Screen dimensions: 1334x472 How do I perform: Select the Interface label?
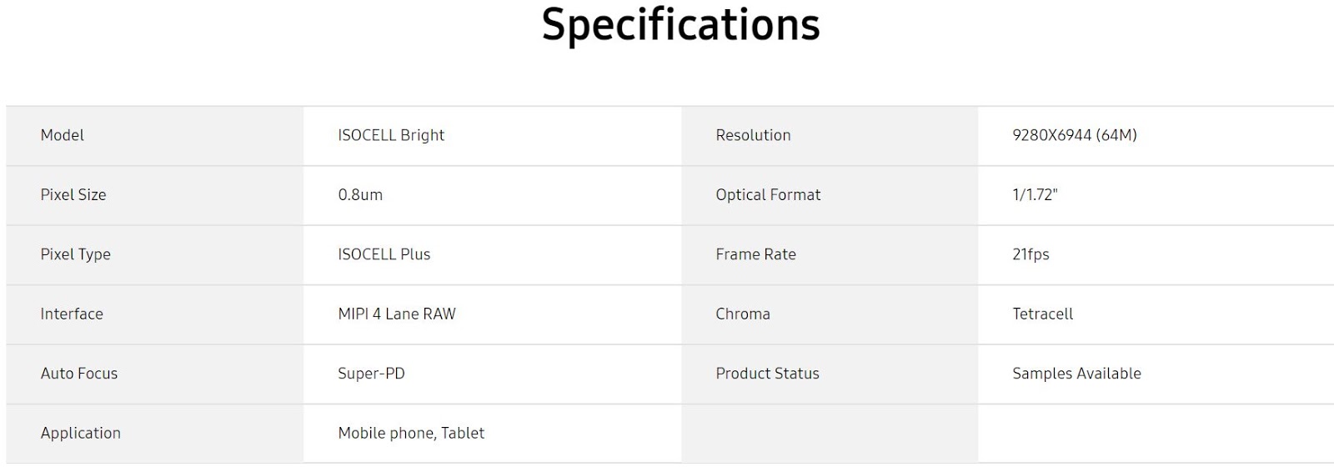coord(72,314)
